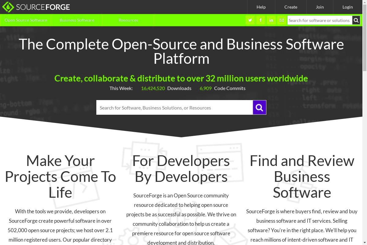Focus the main Search for Software field
The width and height of the screenshot is (367, 245).
(175, 107)
